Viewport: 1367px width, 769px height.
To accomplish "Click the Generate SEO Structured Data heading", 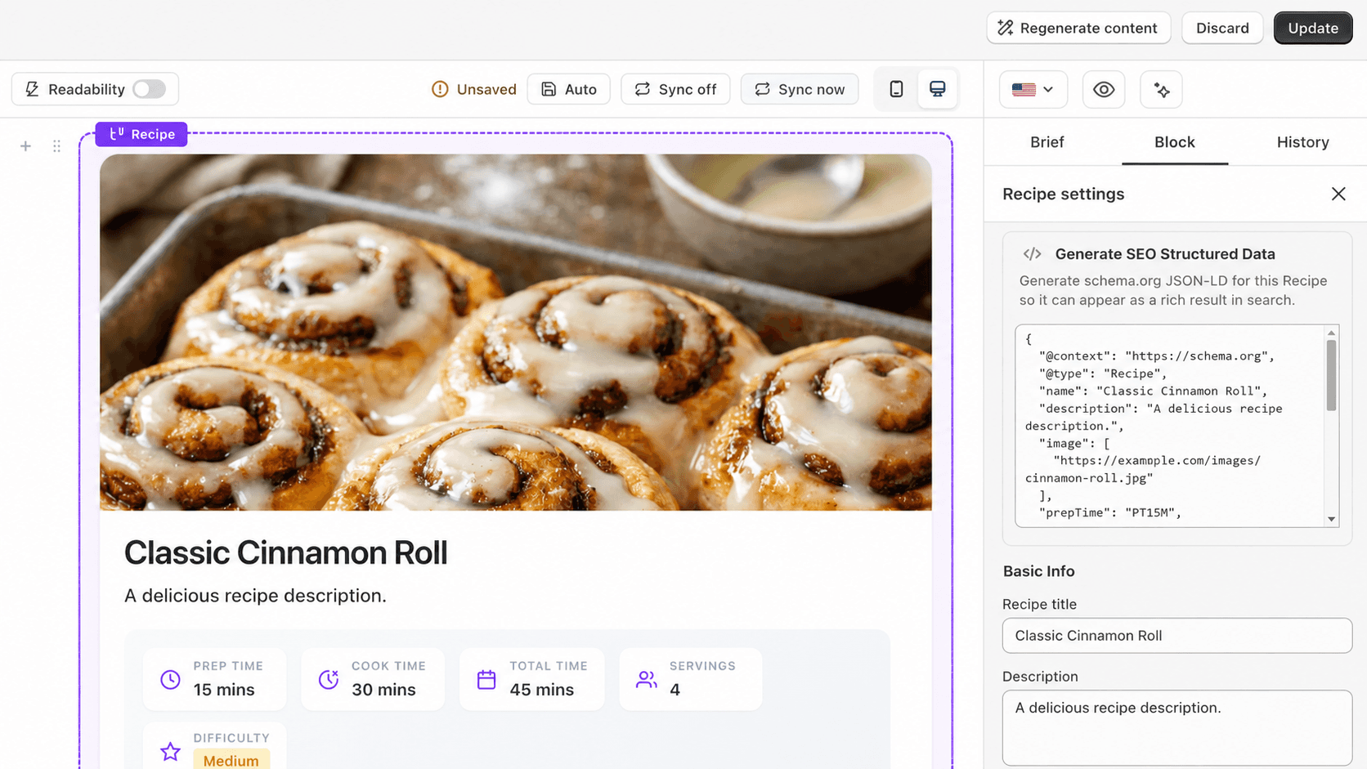I will pos(1165,254).
